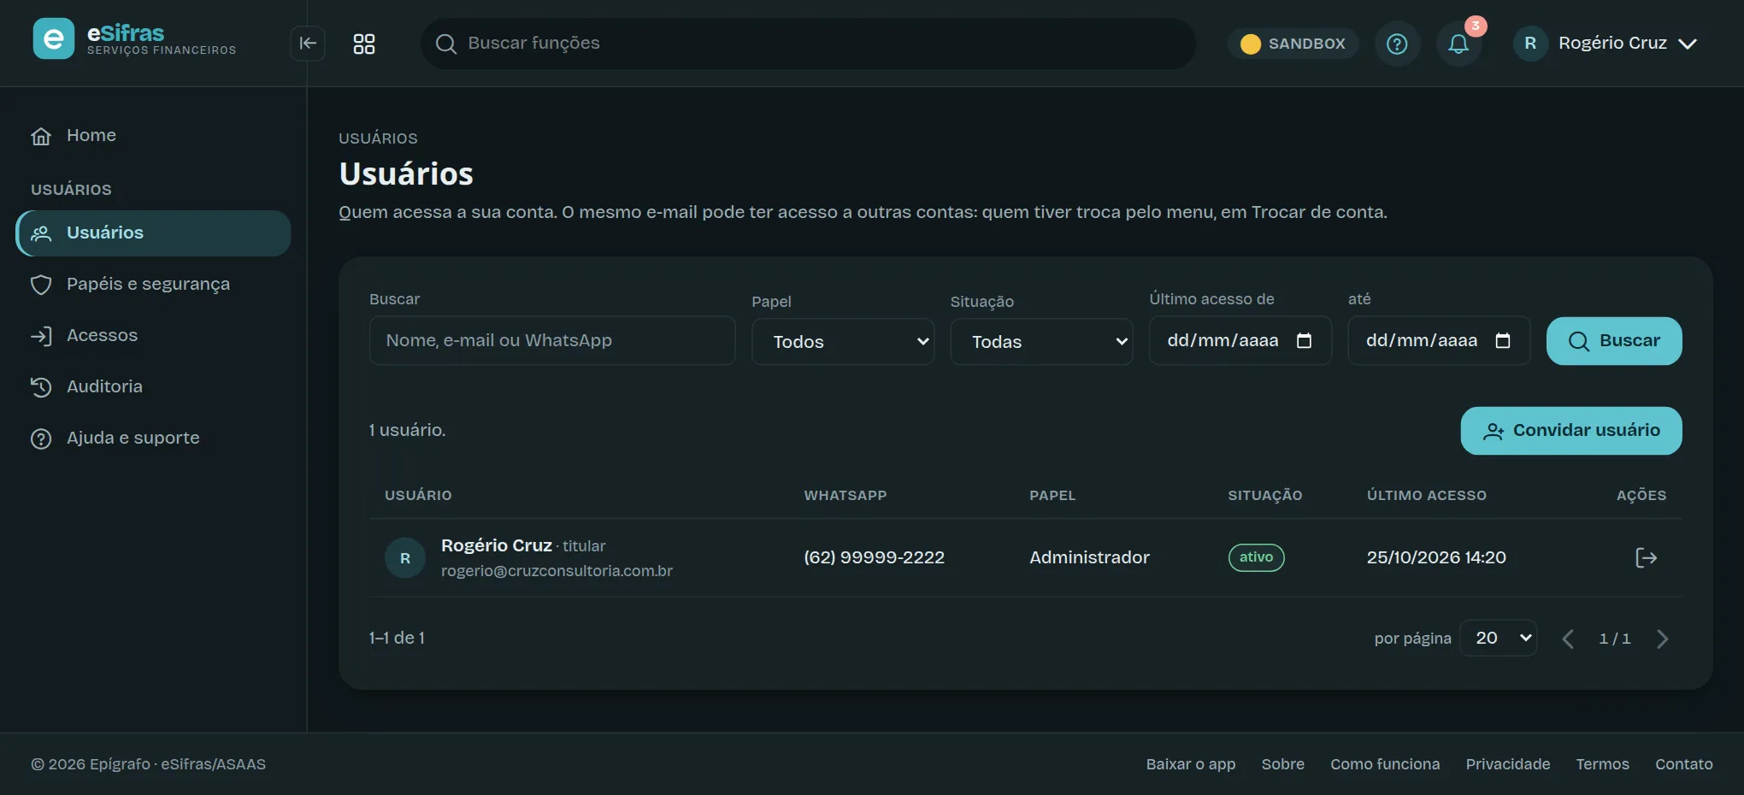Open calendar picker for Último acesso de
This screenshot has width=1744, height=795.
[1304, 340]
